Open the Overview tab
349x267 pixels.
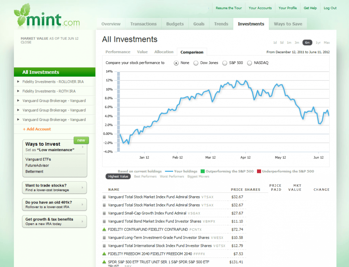pos(111,24)
